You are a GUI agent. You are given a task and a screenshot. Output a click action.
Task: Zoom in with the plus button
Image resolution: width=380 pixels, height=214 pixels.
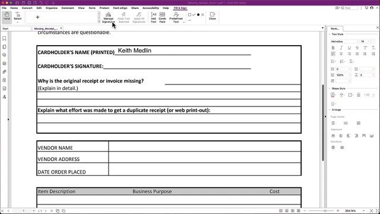[x=338, y=211]
